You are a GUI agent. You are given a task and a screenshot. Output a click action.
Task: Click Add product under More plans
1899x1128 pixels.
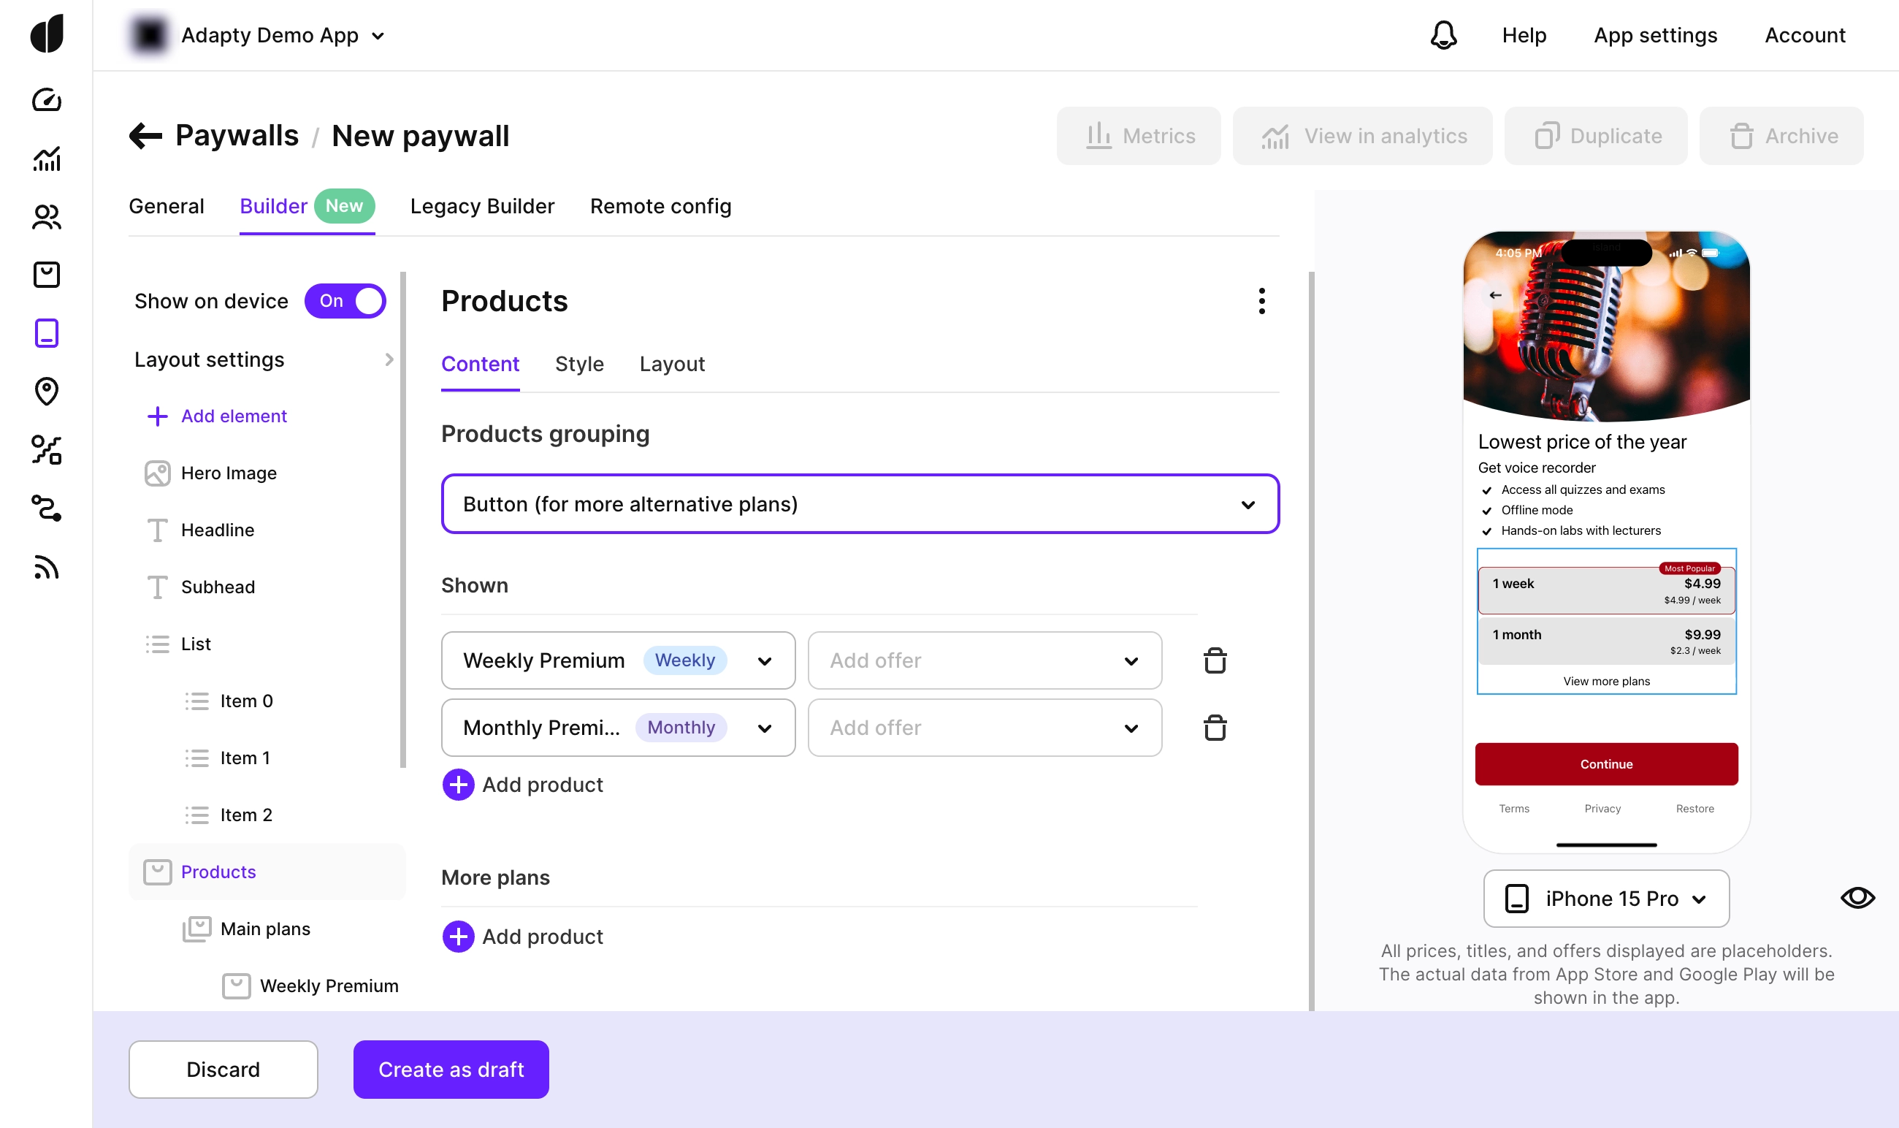pyautogui.click(x=523, y=937)
